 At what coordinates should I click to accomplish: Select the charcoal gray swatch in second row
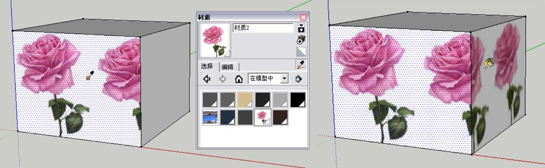tap(245, 118)
